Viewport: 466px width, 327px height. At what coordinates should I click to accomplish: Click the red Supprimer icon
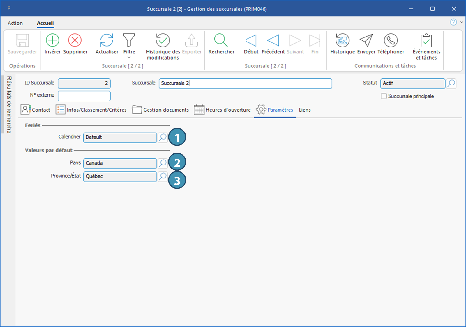coord(75,40)
